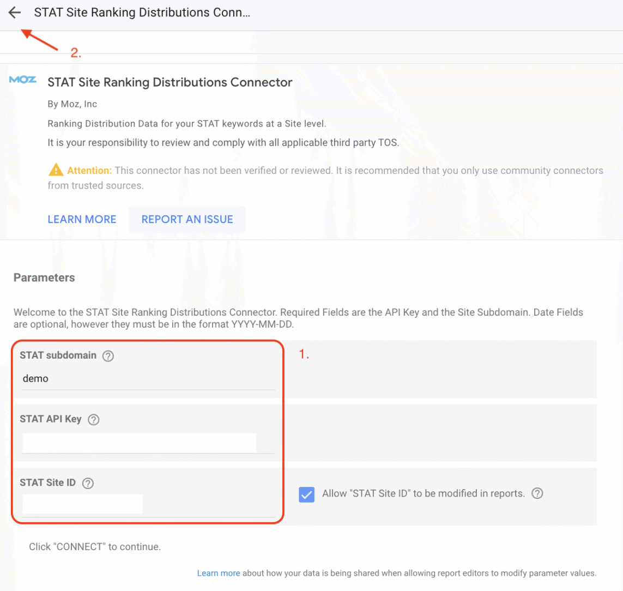
Task: Click the yellow Attention warning triangle icon
Action: click(56, 171)
